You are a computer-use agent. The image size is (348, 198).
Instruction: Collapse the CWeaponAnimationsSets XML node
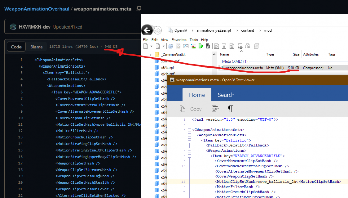(189, 130)
